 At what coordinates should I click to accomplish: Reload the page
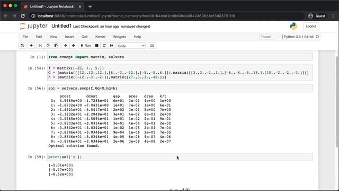click(x=23, y=16)
